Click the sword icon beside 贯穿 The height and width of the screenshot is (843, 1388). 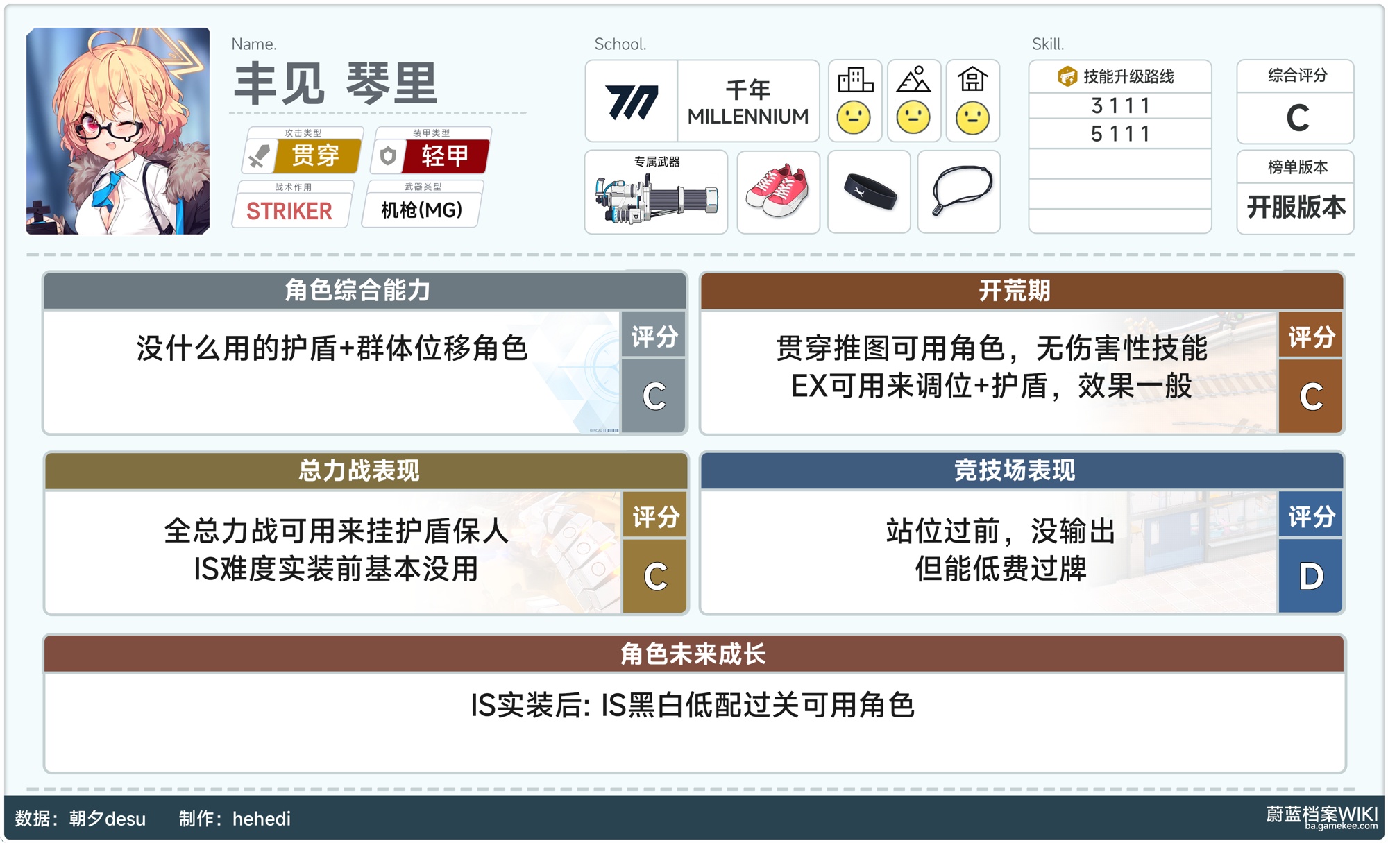click(x=260, y=156)
